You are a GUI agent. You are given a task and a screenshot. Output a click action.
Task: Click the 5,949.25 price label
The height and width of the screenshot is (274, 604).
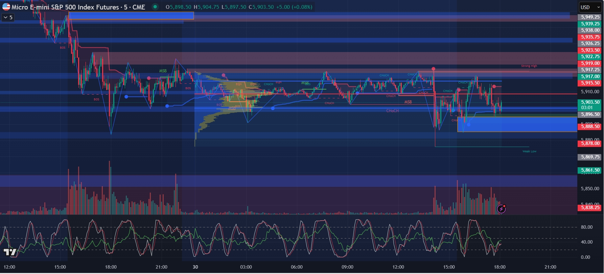coord(590,17)
